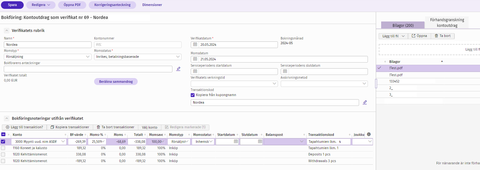Open Momsstatus Inhemsk cell dropdown

(x=212, y=142)
